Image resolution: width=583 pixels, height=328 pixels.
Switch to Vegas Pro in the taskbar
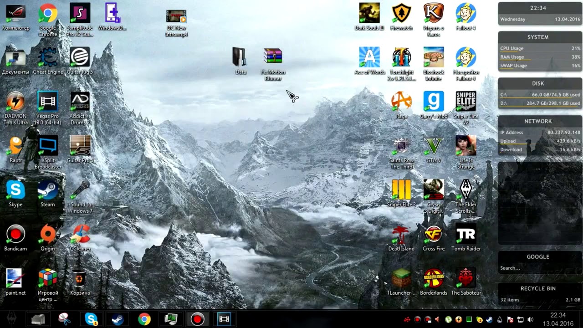point(224,319)
